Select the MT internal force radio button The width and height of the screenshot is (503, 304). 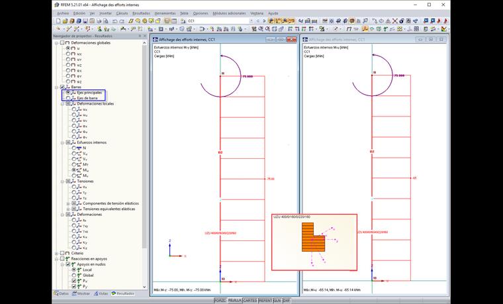(74, 164)
